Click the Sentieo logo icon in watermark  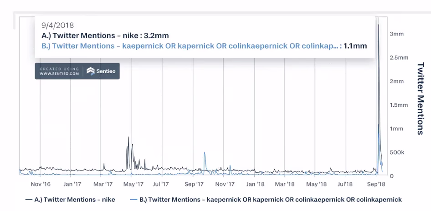(x=90, y=71)
